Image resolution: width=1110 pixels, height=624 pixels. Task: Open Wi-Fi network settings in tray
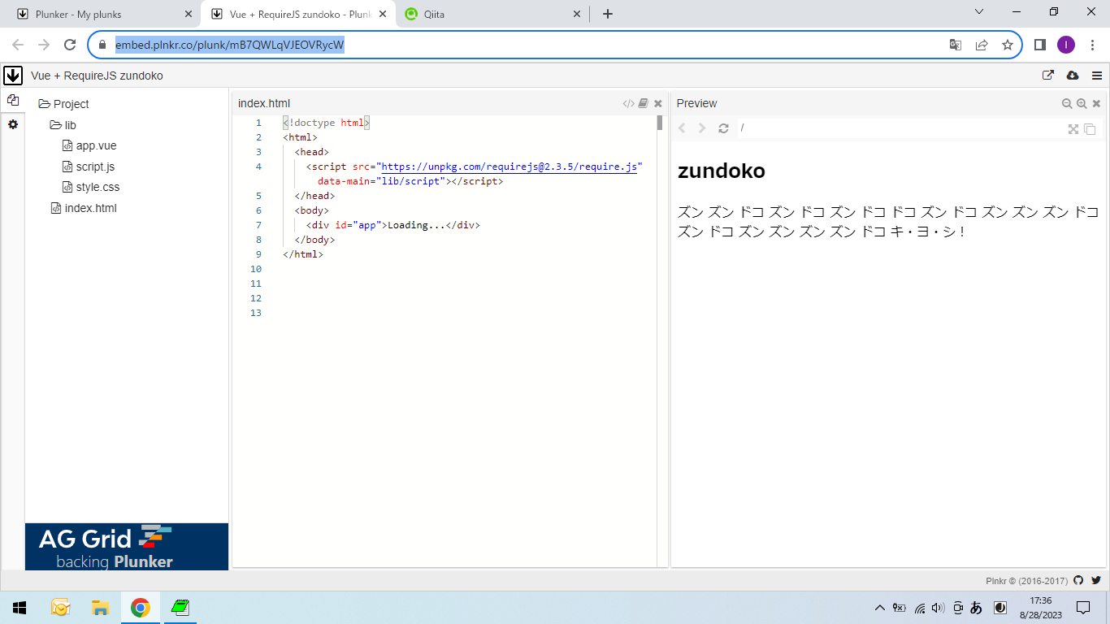920,608
